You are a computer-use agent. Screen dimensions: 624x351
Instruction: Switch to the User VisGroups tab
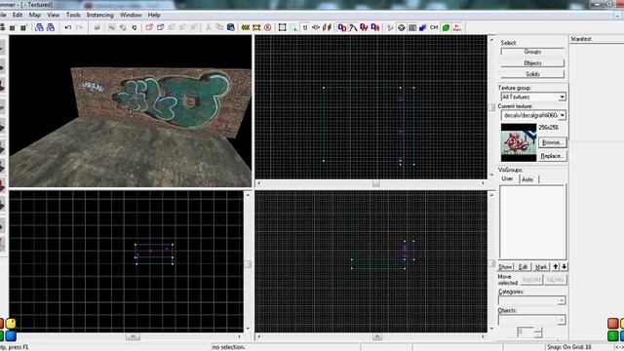507,179
